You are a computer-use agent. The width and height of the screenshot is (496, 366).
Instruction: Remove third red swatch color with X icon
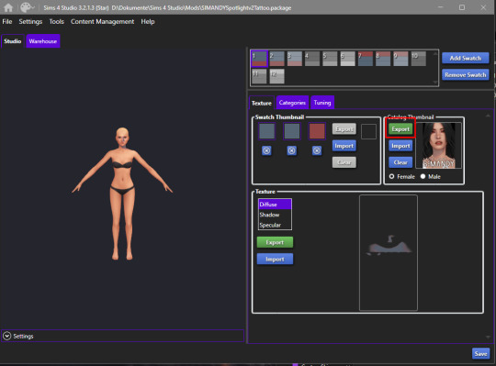[317, 150]
